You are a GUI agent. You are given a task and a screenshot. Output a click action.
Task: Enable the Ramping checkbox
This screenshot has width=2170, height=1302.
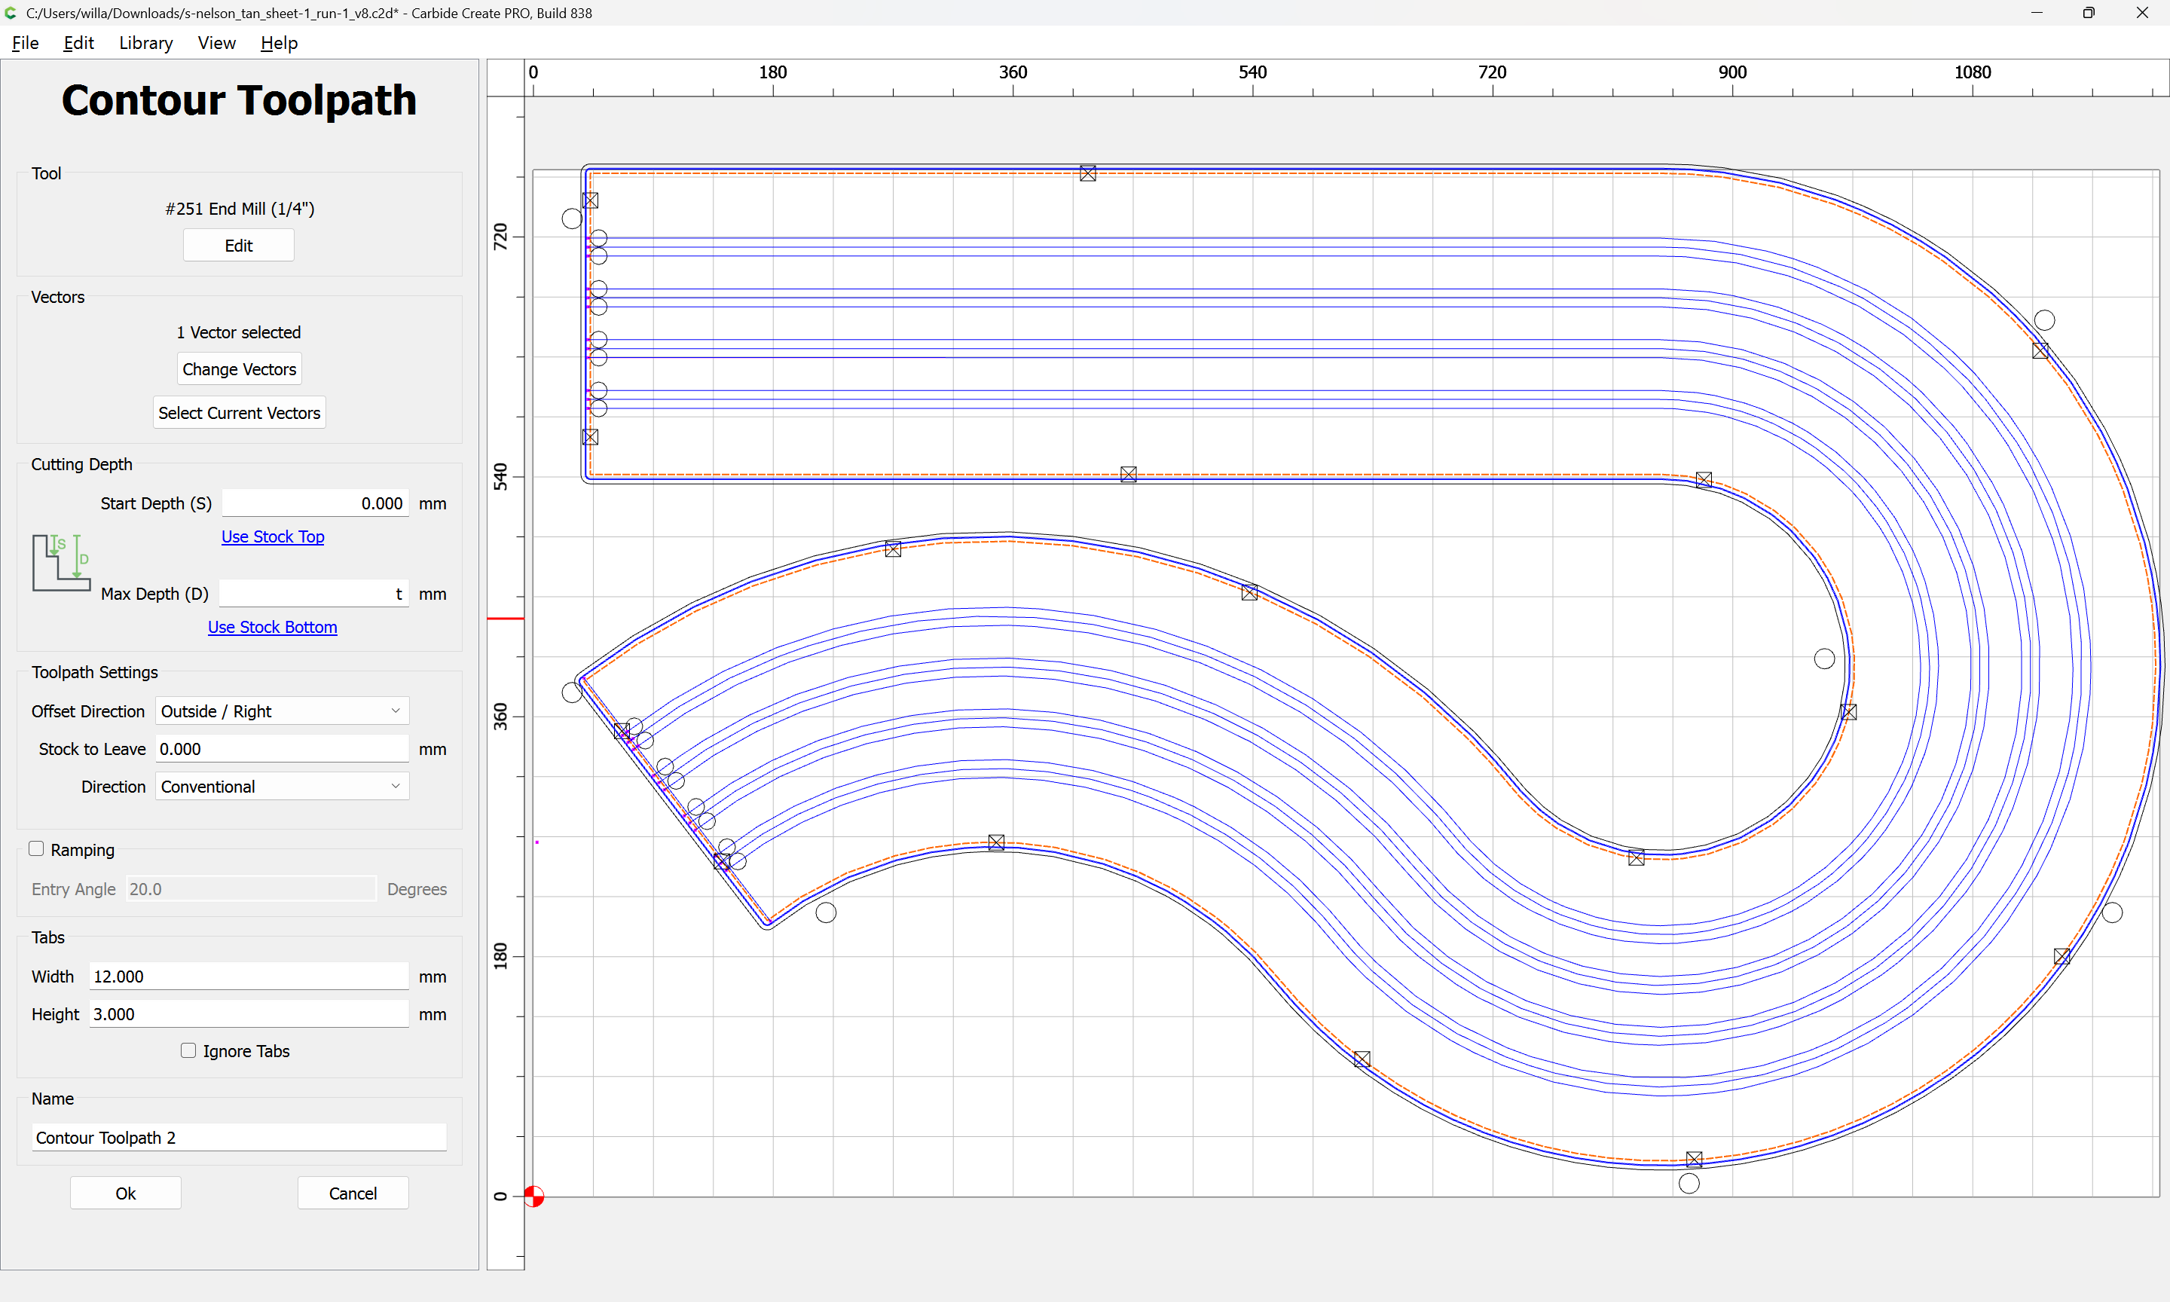click(x=36, y=848)
